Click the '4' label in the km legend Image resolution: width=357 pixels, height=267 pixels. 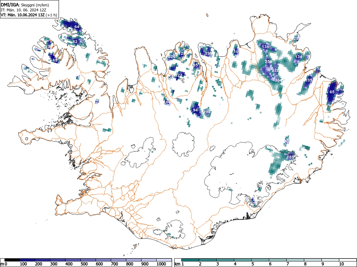235,264
